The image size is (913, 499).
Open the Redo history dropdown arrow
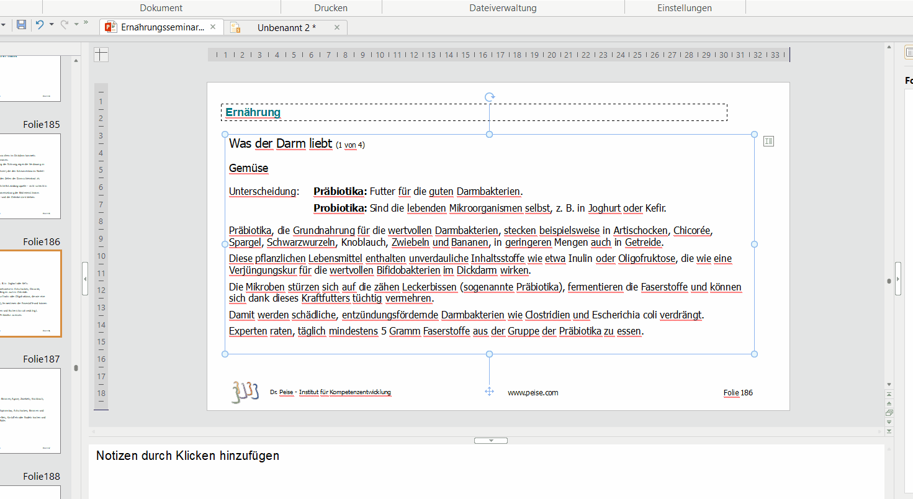(76, 25)
